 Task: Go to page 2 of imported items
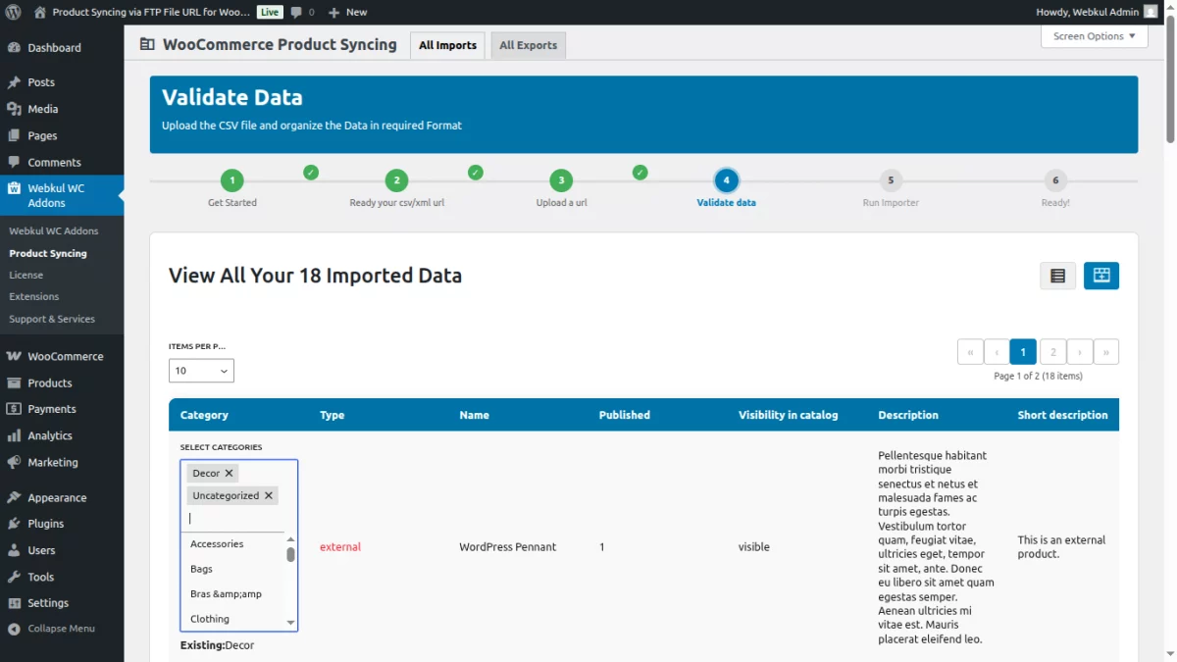(x=1052, y=351)
